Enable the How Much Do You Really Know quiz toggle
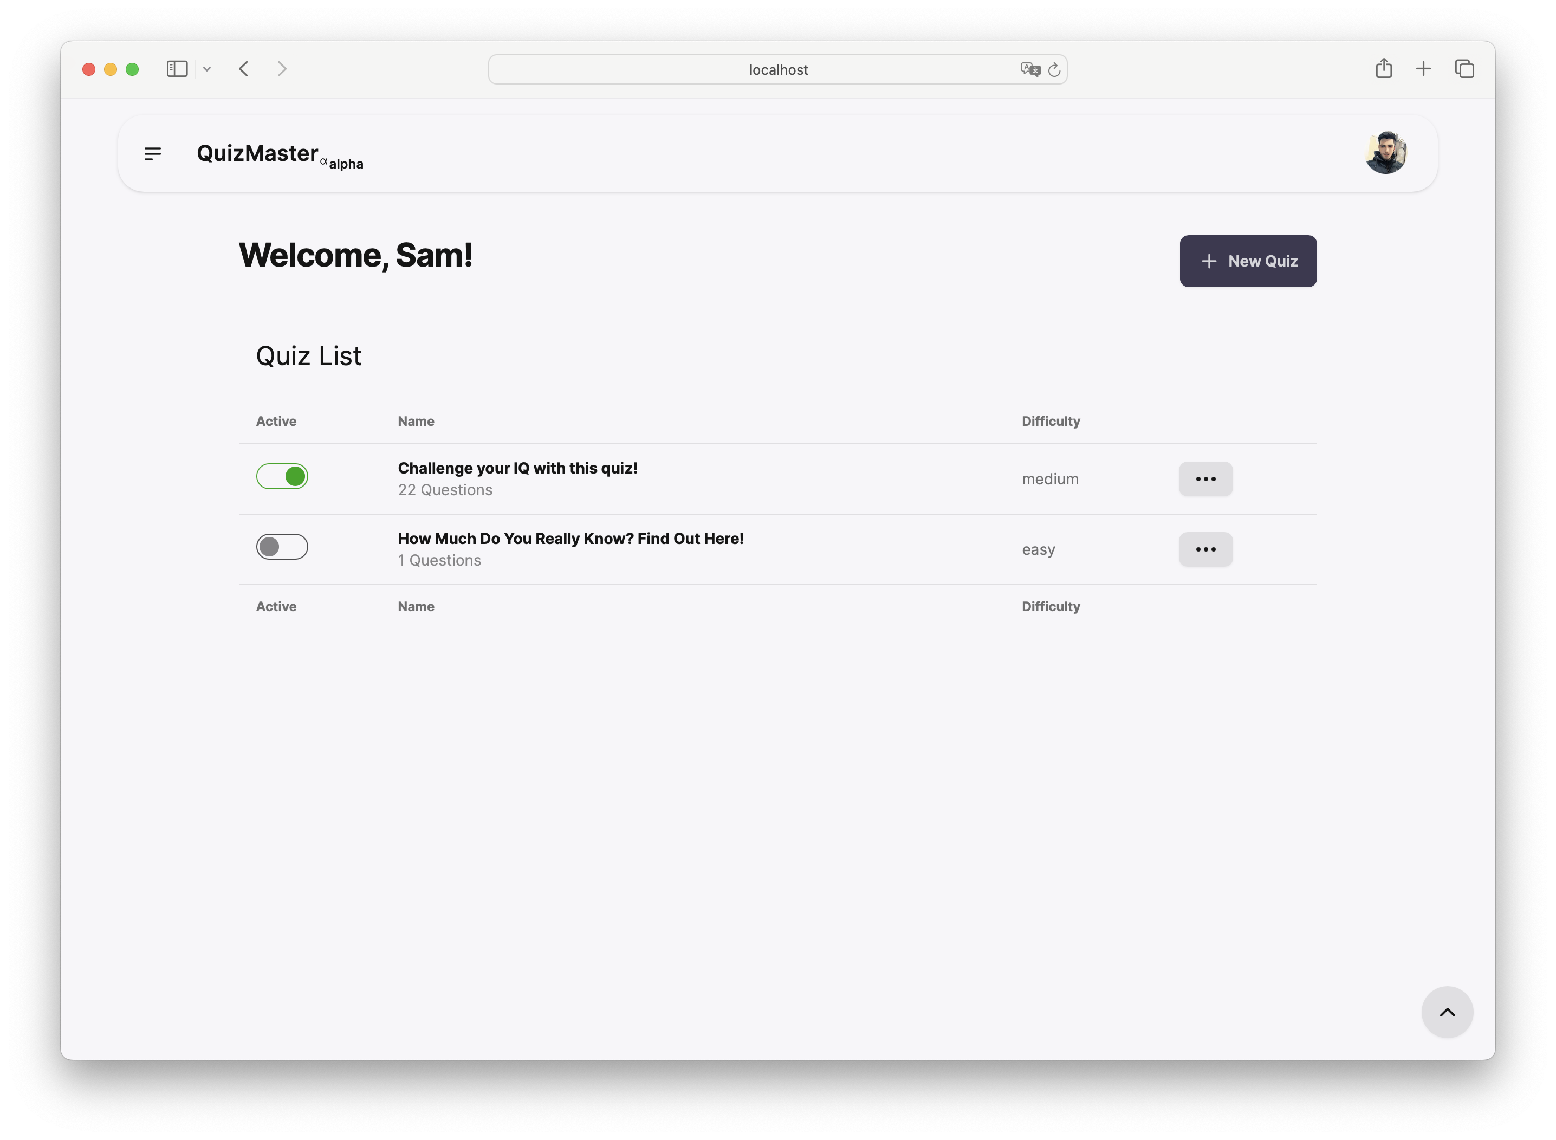The width and height of the screenshot is (1556, 1140). 282,547
